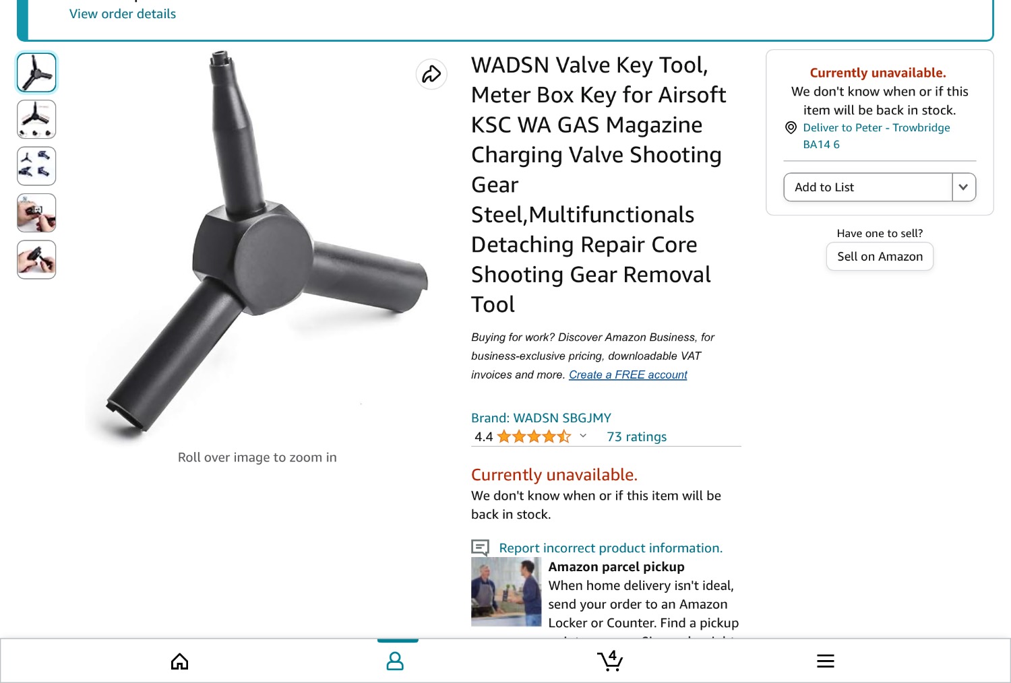Expand the ratings breakdown chevron

coord(583,436)
